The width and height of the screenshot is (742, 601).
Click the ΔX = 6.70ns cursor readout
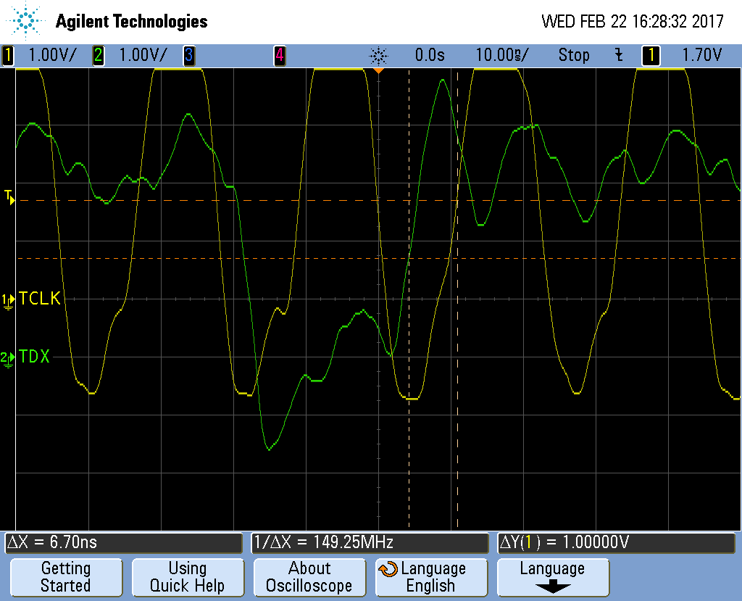pos(123,542)
